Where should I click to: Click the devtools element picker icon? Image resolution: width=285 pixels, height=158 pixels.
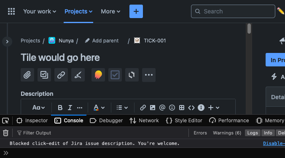click(5, 121)
